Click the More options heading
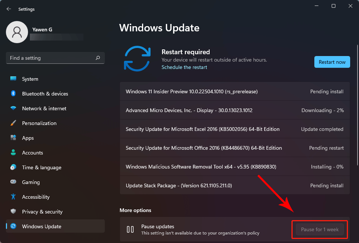 click(135, 210)
